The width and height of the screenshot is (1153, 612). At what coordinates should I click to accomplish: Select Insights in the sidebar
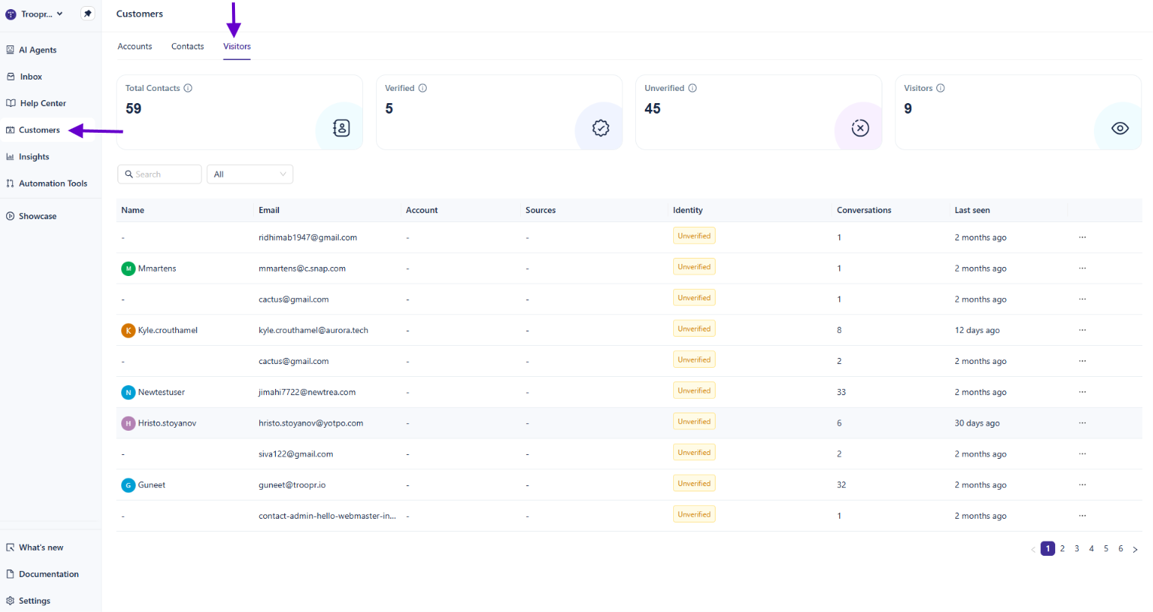(27, 157)
